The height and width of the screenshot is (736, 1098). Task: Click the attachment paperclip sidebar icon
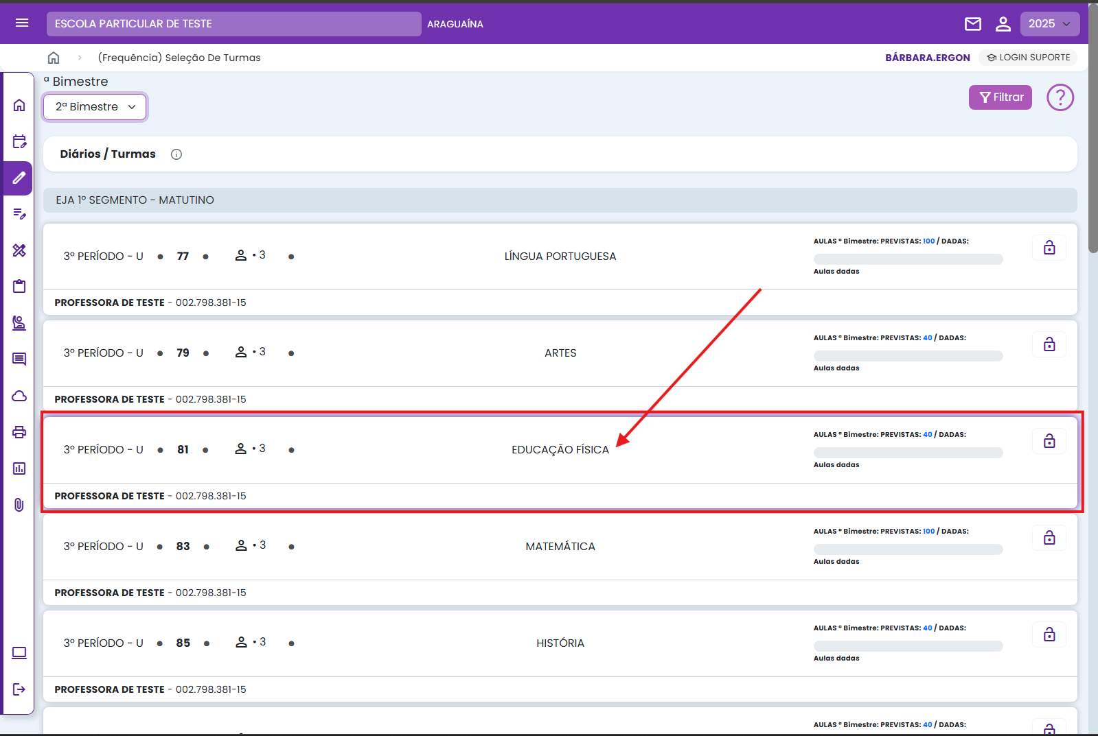(x=19, y=505)
